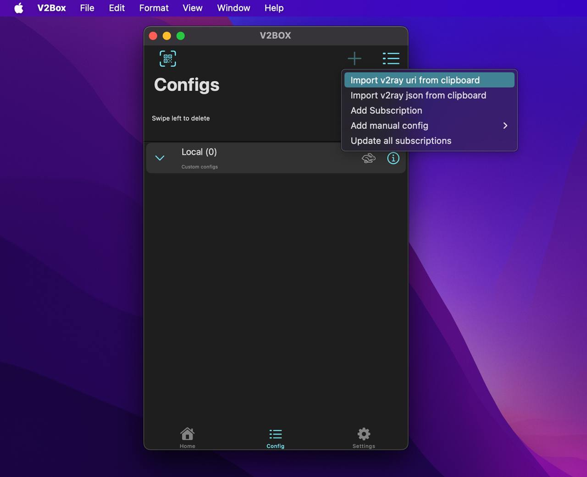This screenshot has height=477, width=587.
Task: Open the list menu icon at top right
Action: pyautogui.click(x=391, y=58)
